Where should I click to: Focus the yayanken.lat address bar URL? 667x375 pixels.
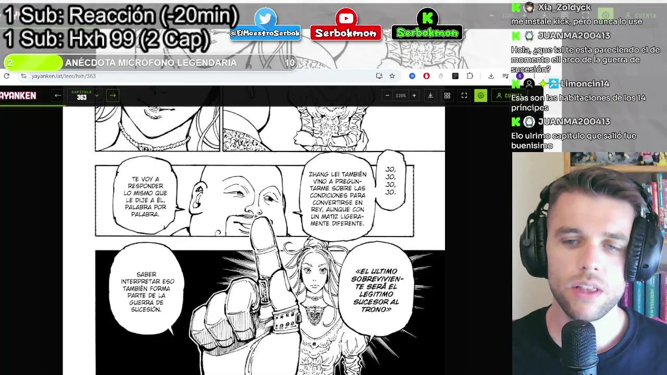(64, 76)
